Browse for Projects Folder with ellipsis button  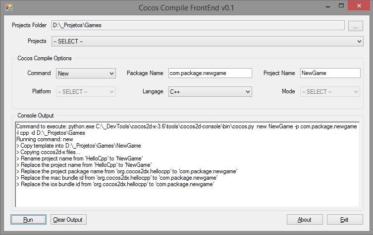[355, 26]
